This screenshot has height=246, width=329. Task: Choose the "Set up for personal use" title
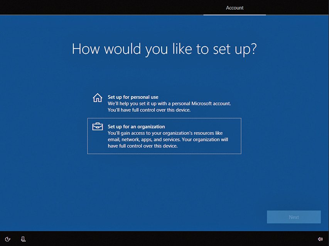(133, 97)
